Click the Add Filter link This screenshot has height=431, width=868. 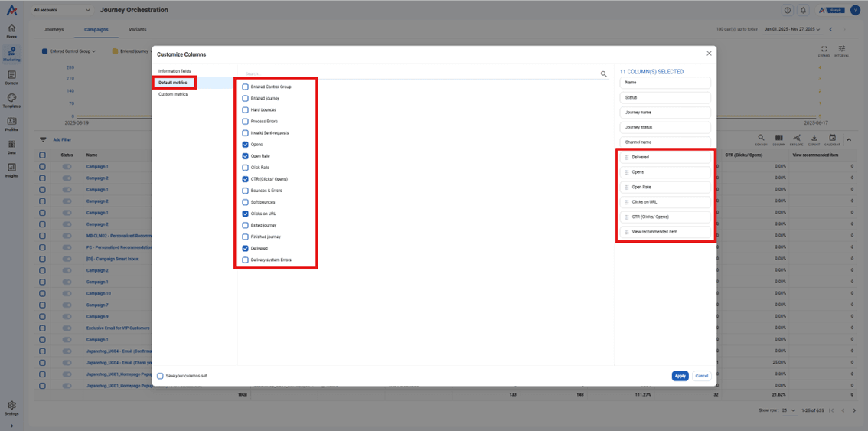tap(62, 139)
